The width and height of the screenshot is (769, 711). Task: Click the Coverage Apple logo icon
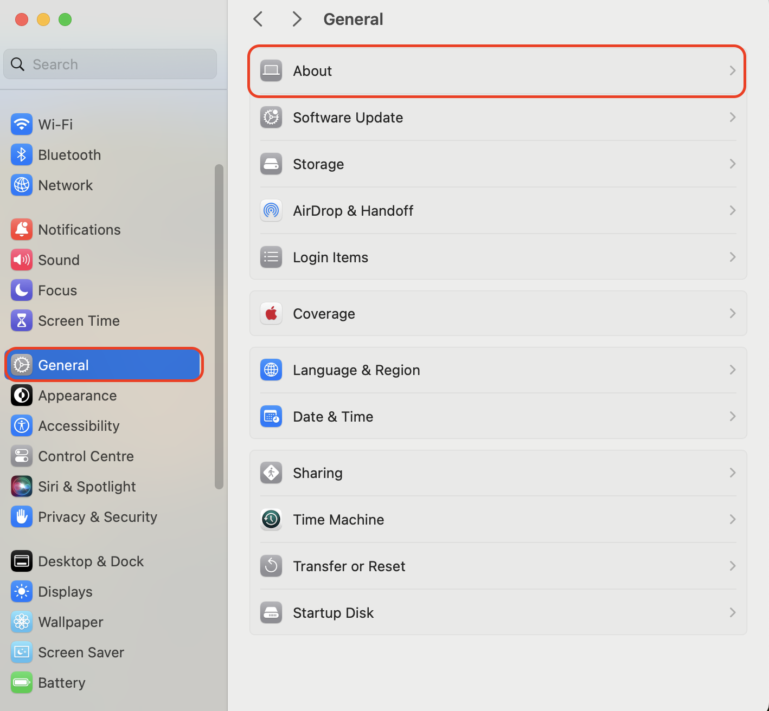[271, 314]
